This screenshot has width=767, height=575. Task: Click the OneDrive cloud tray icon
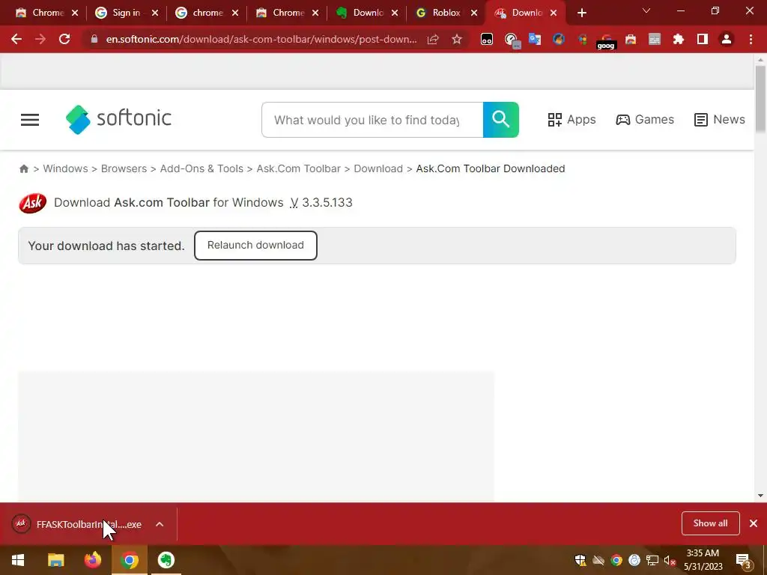[x=598, y=560]
